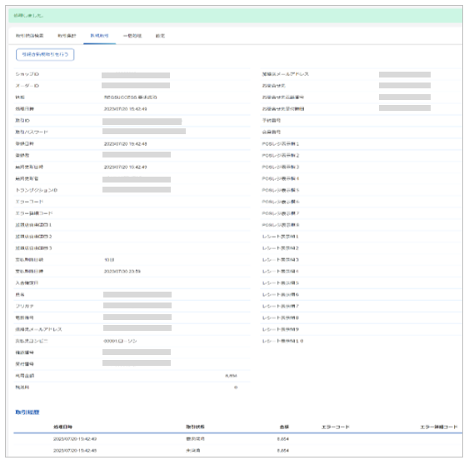Click the green completion message banner
This screenshot has height=465, width=469.
[235, 16]
